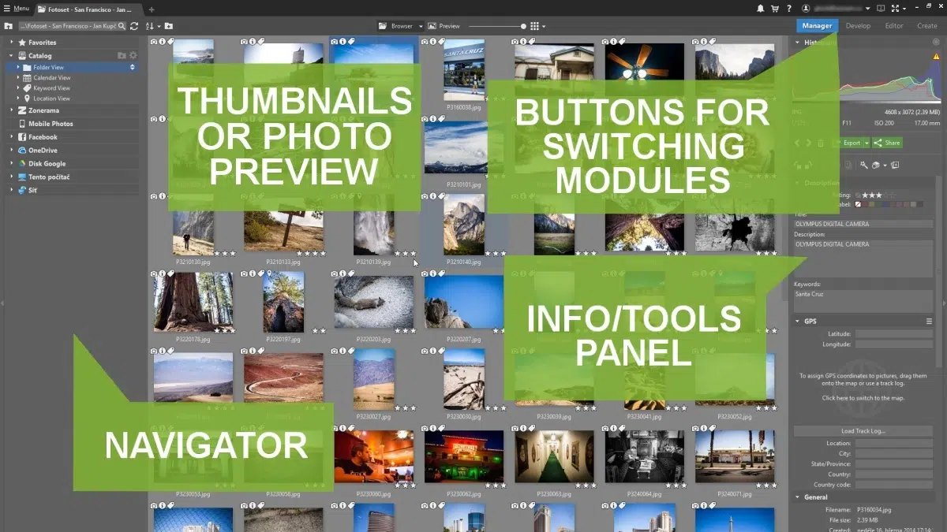Expand the Zonerama node arrow

click(x=12, y=111)
